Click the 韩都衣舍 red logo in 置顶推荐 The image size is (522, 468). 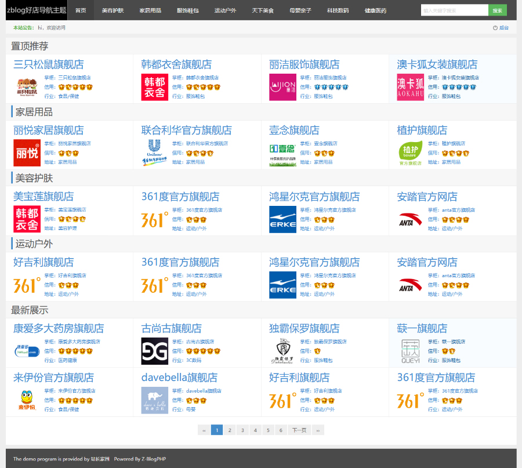(154, 87)
